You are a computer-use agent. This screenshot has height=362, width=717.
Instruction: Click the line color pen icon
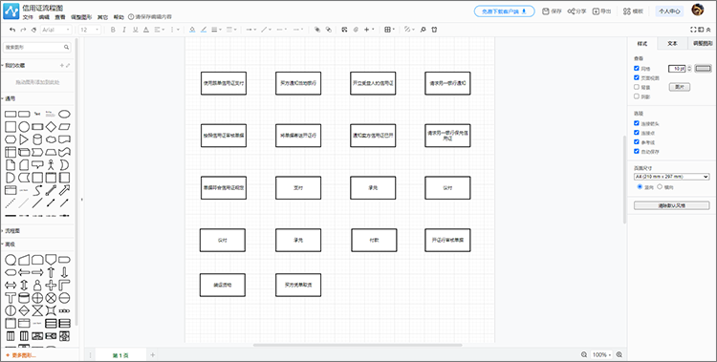(x=204, y=30)
